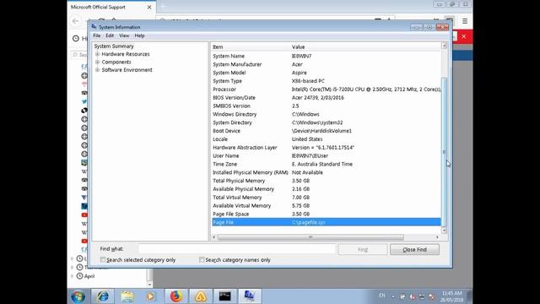The width and height of the screenshot is (540, 304).
Task: Open the Edit menu
Action: pos(110,35)
